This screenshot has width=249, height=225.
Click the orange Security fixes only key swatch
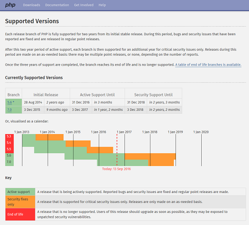coord(20,202)
